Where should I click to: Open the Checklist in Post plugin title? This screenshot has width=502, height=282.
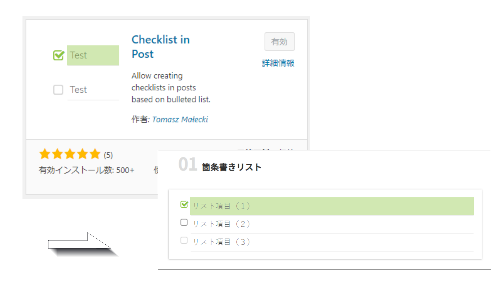click(161, 47)
